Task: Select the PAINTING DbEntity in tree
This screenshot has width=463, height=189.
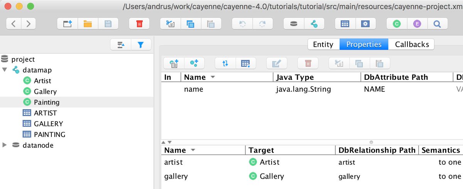Action: click(x=49, y=135)
